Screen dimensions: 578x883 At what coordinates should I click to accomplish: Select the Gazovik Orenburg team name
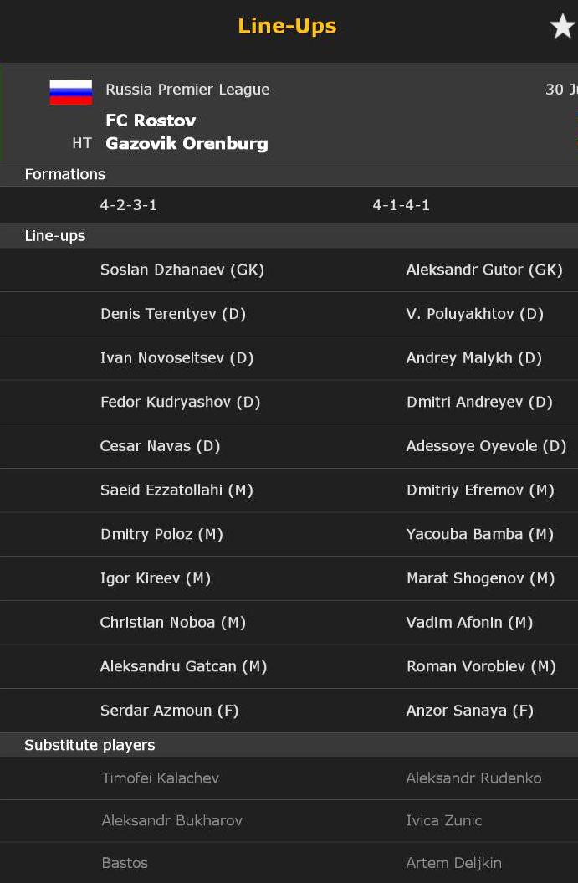187,143
